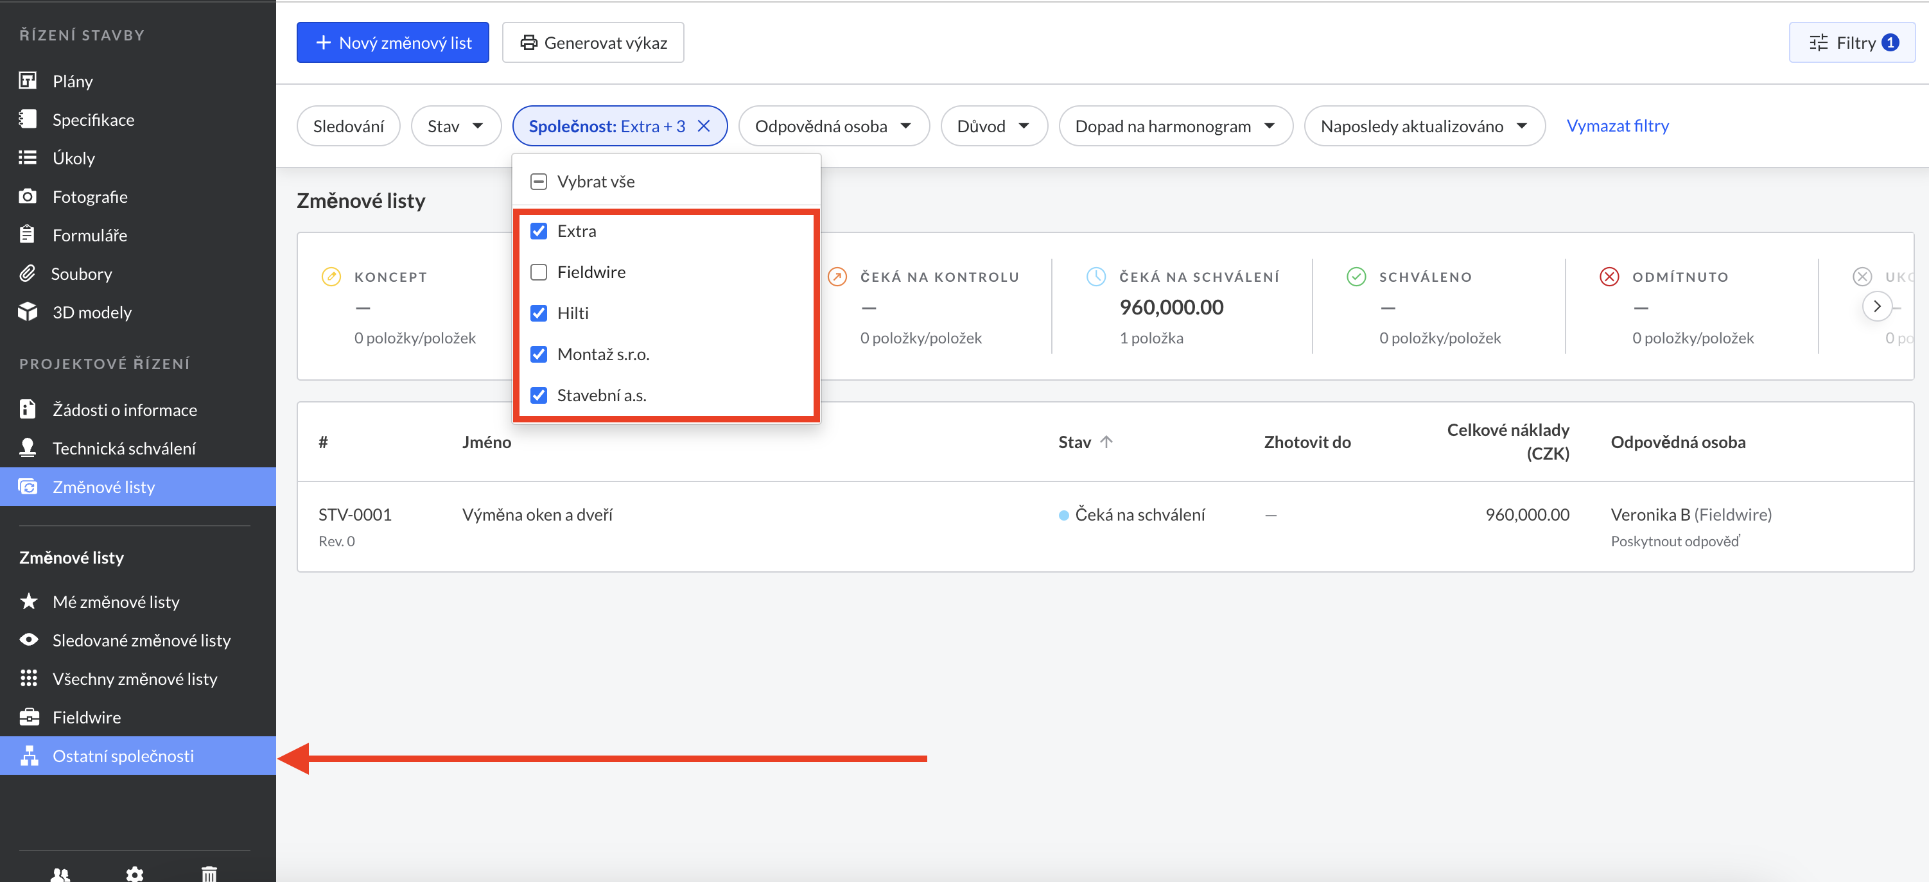
Task: Uncheck the Montaž s.r.o. checkbox
Action: 538,354
